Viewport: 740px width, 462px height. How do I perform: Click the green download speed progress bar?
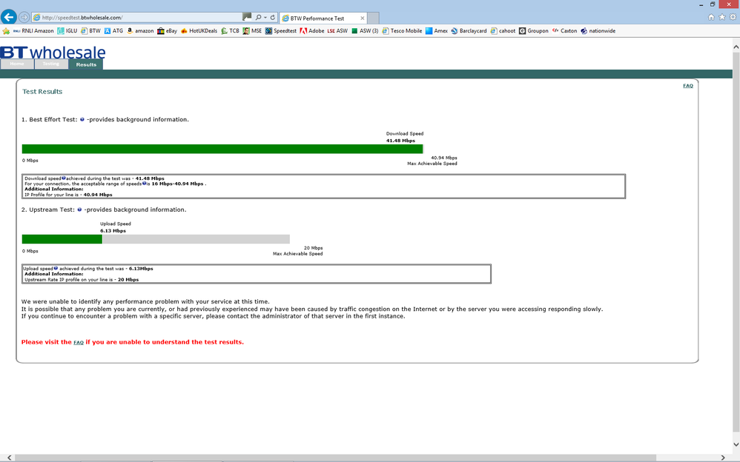coord(222,149)
